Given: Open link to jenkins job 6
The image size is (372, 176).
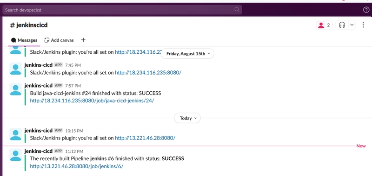Looking at the screenshot, I should tap(77, 166).
